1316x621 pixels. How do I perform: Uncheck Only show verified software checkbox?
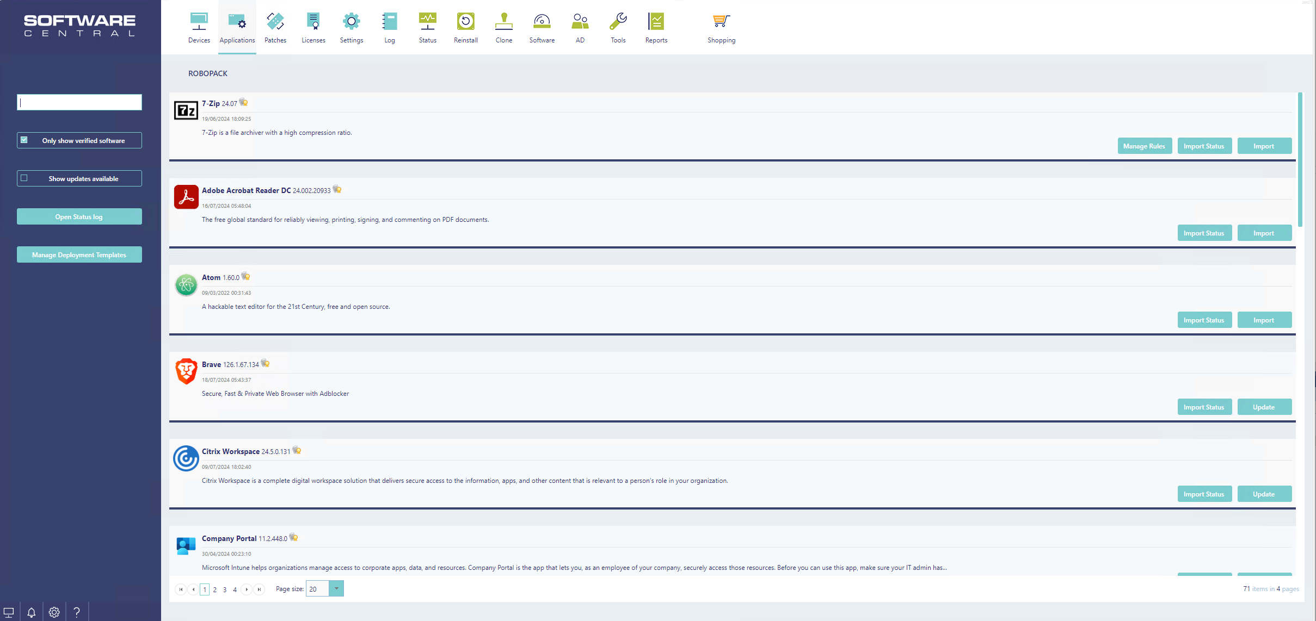tap(24, 140)
